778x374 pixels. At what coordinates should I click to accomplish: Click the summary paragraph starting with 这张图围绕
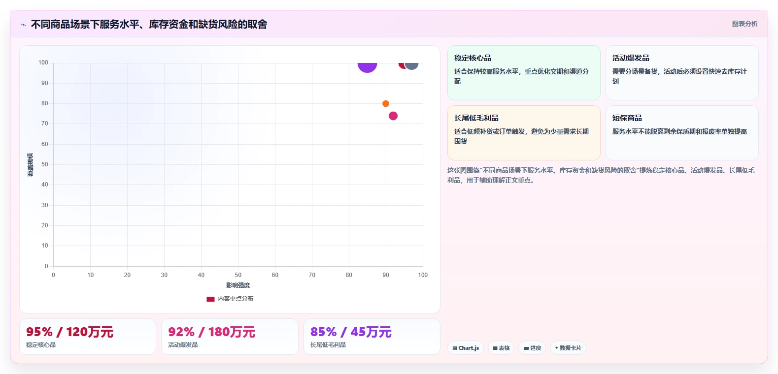pos(601,175)
